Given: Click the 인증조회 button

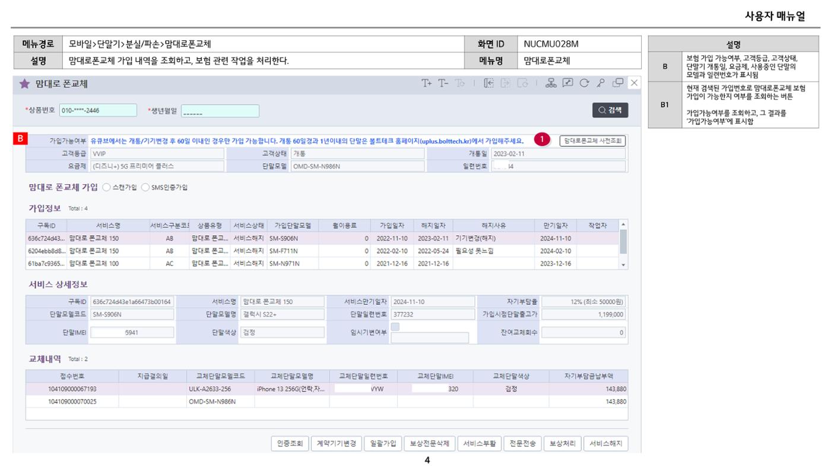Looking at the screenshot, I should [290, 444].
